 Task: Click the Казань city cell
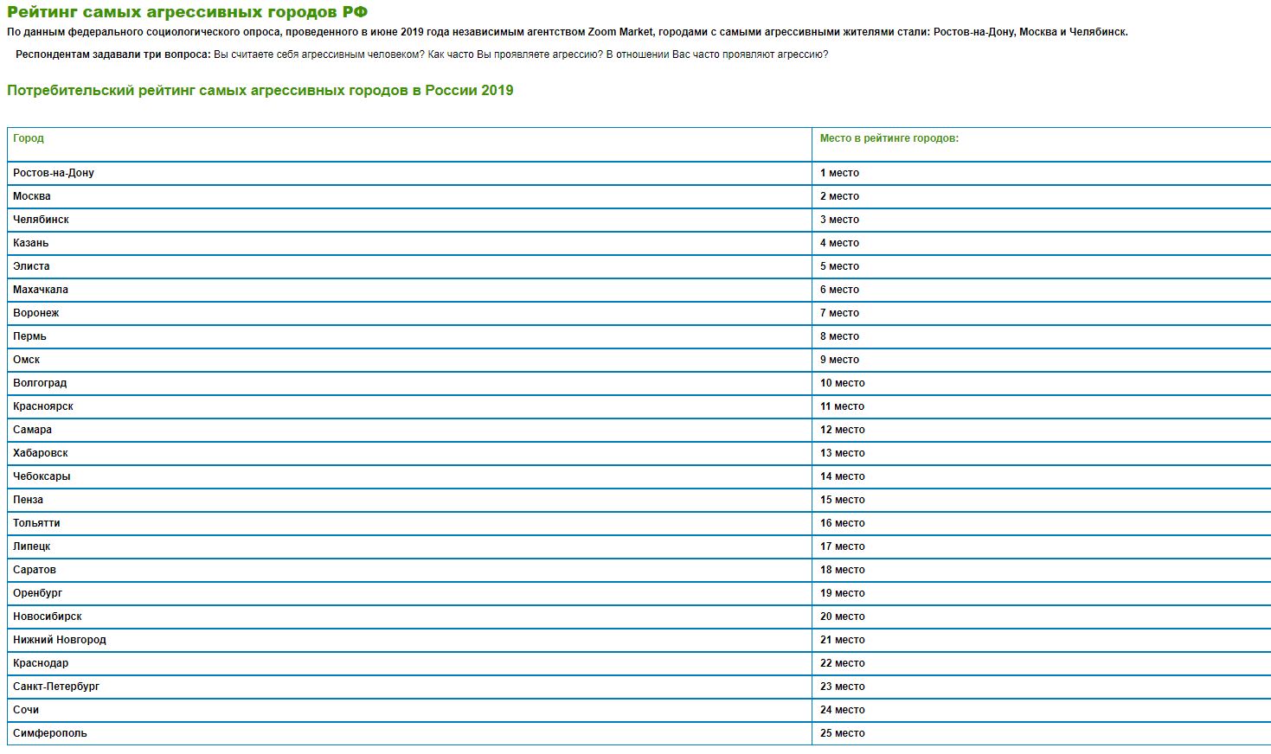31,243
